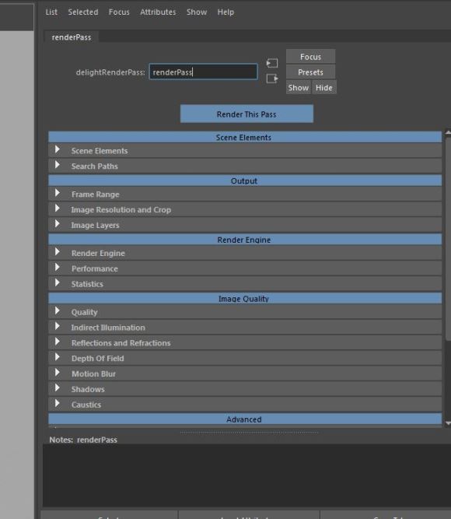Click the attribute list scrollbar thumb
Screen dimensions: 451x519
point(448,239)
